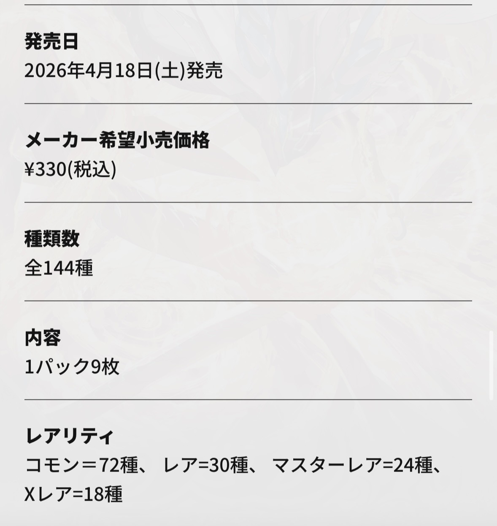Click the レアリティ heading
Screen dimensions: 497x526
(x=70, y=436)
